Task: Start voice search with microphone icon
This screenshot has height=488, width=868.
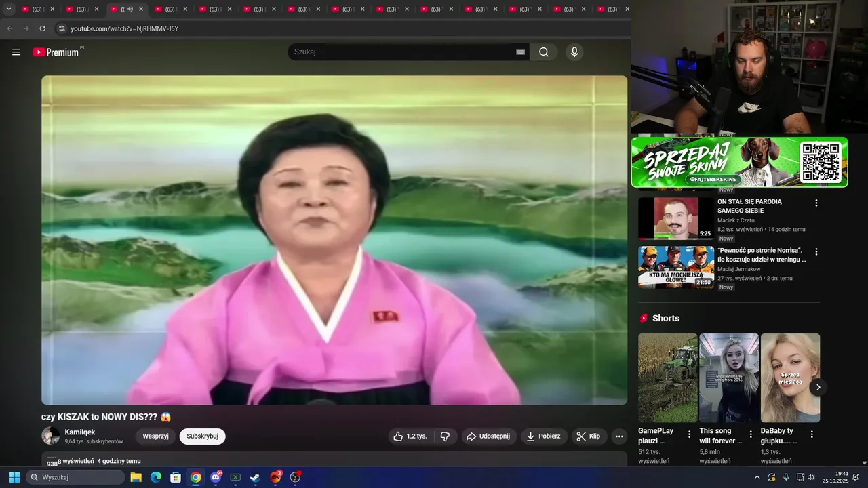Action: pos(574,52)
